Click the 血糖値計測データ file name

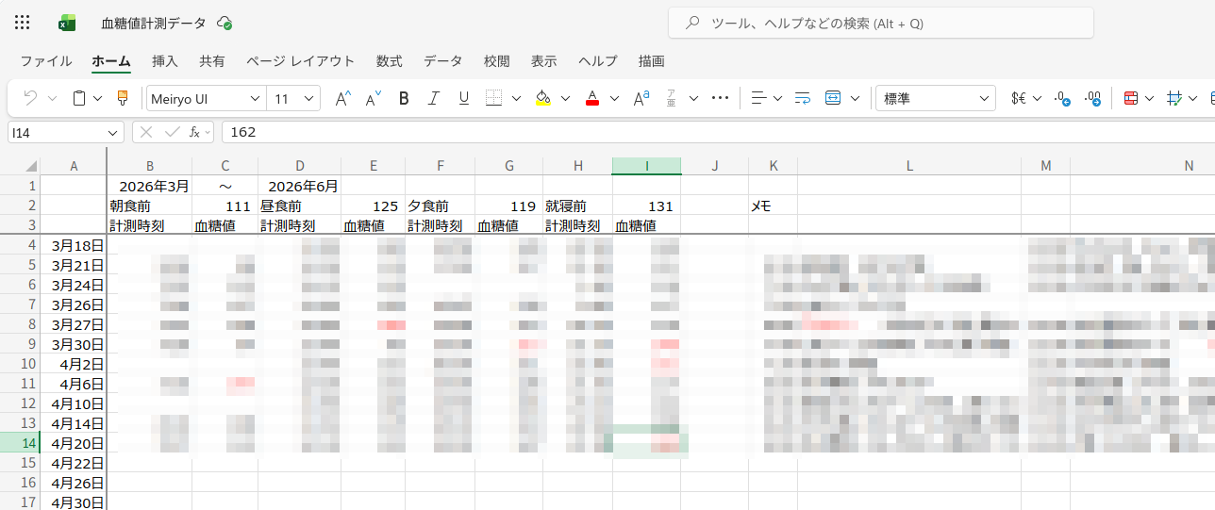tap(153, 23)
